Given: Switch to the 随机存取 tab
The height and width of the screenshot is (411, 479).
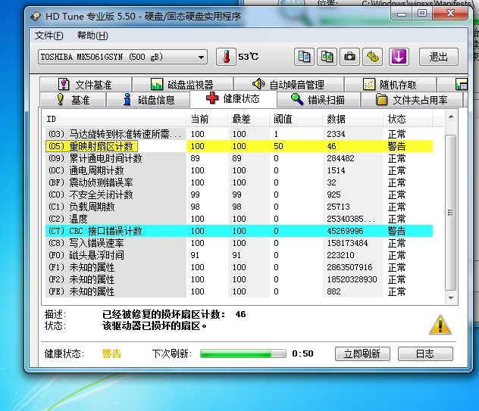Looking at the screenshot, I should point(390,84).
